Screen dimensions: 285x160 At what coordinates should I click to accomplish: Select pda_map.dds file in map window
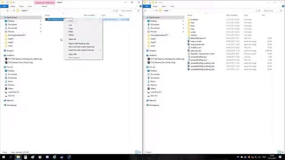[196, 51]
